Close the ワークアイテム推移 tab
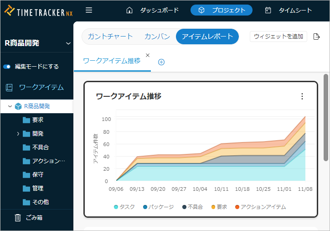 click(x=147, y=55)
